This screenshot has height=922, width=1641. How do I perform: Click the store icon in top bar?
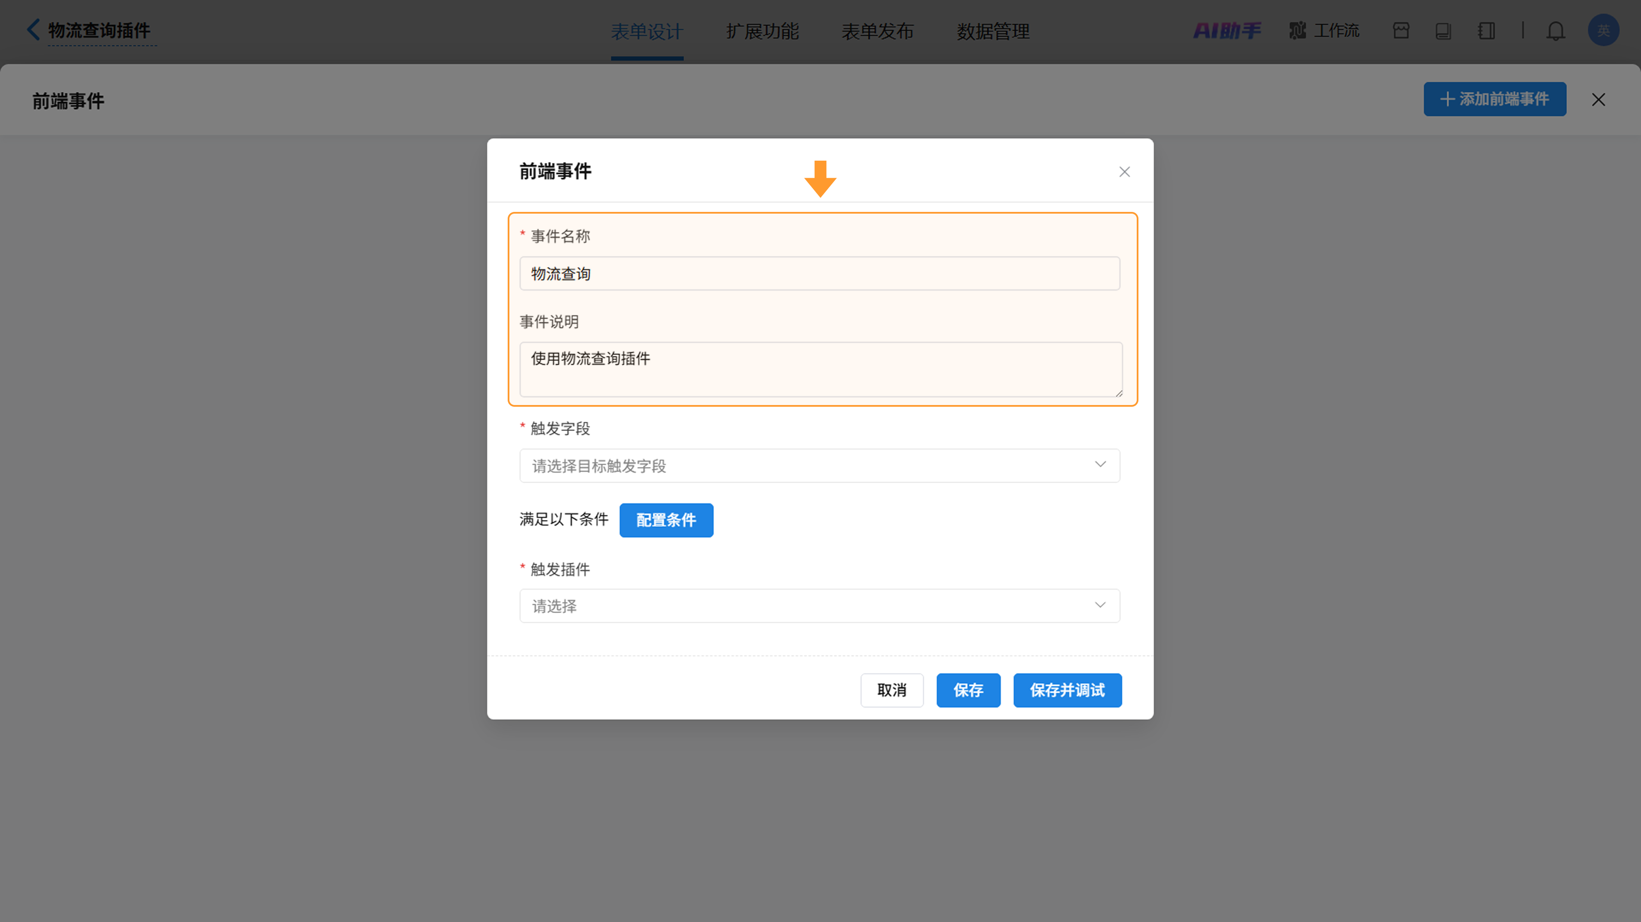click(x=1401, y=31)
